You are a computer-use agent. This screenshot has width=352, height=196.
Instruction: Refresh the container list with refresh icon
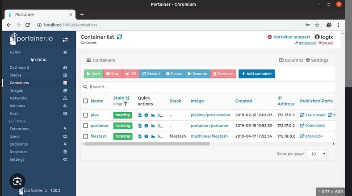[119, 37]
